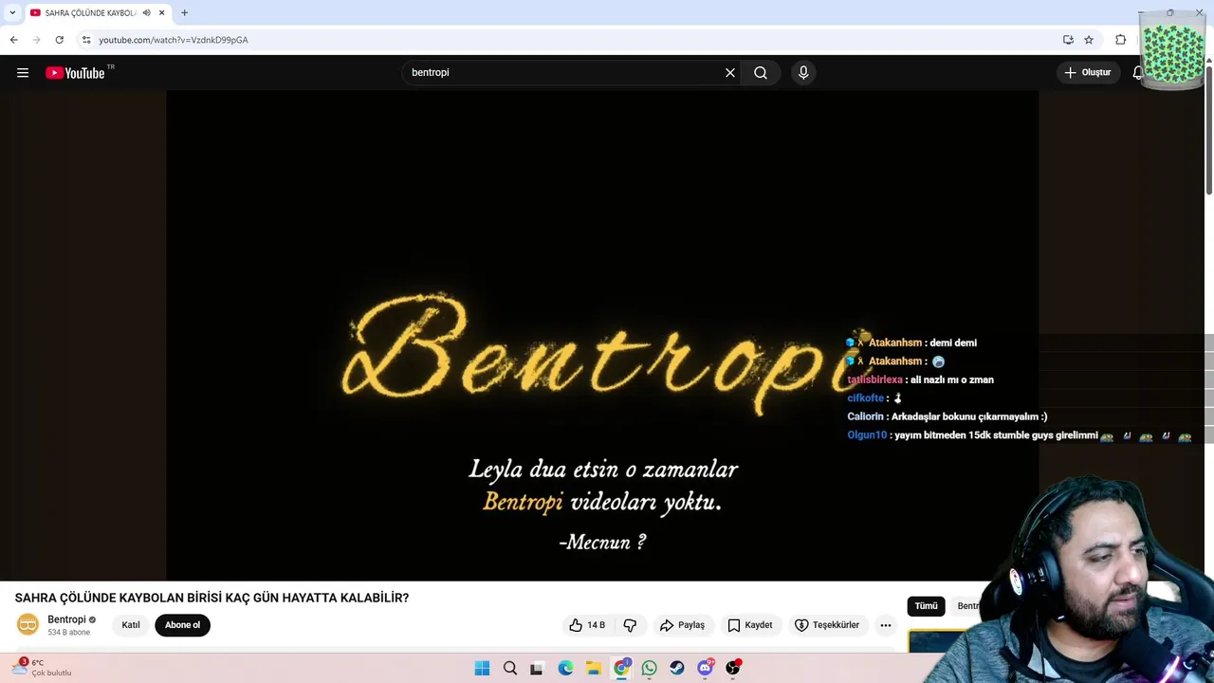Open Windows taskbar search
Screen dimensions: 1214x683
pyautogui.click(x=510, y=668)
